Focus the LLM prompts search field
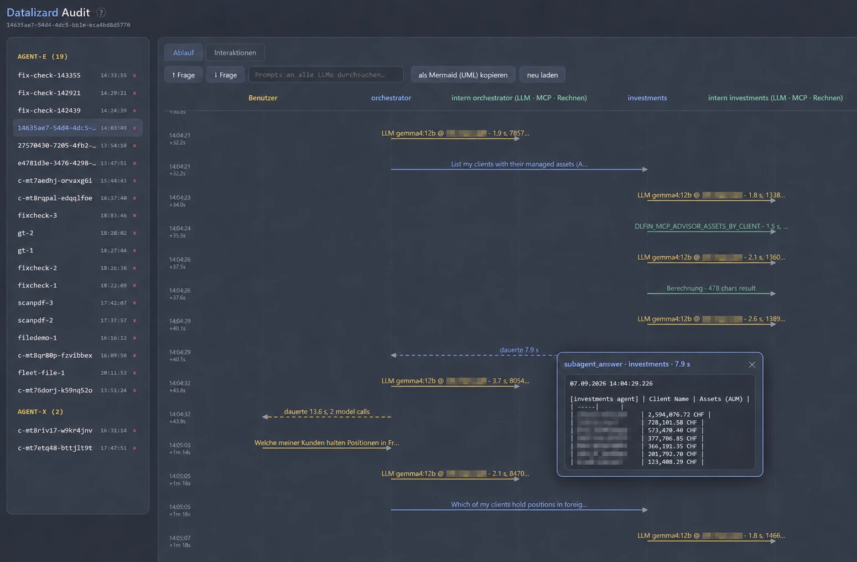The image size is (857, 562). (326, 75)
